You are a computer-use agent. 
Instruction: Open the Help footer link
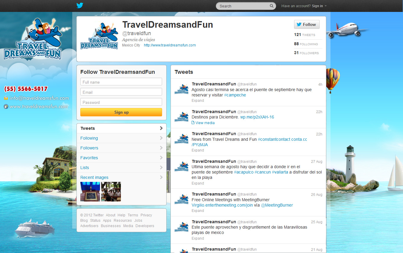tap(121, 215)
